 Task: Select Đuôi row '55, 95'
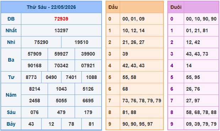click(x=193, y=77)
